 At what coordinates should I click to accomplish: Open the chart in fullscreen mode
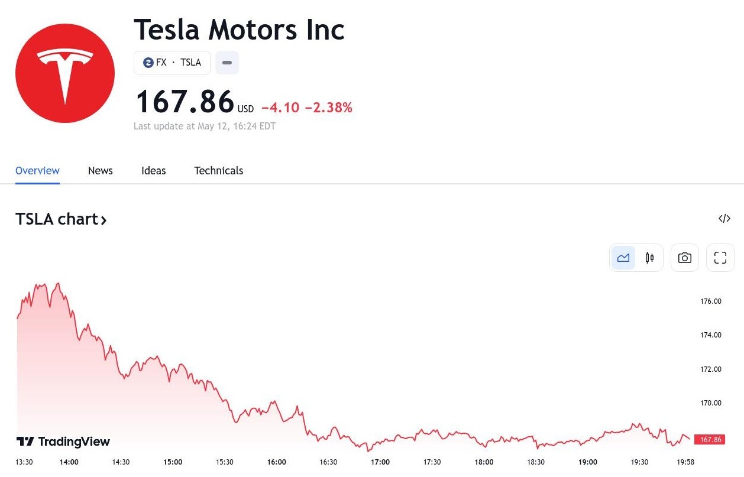pos(720,258)
